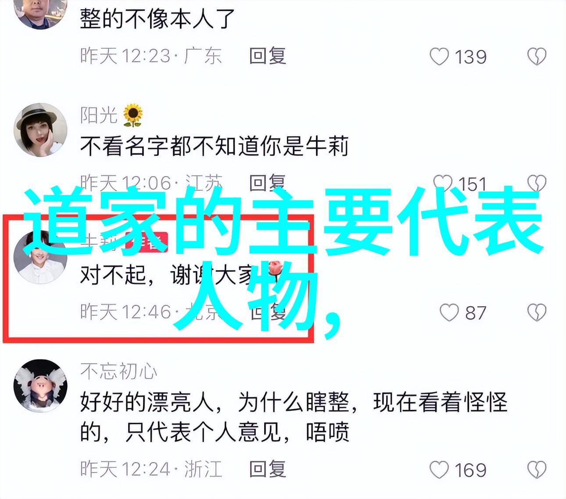The height and width of the screenshot is (499, 566).
Task: View avatar of the 对不起 comment author
Action: (40, 257)
